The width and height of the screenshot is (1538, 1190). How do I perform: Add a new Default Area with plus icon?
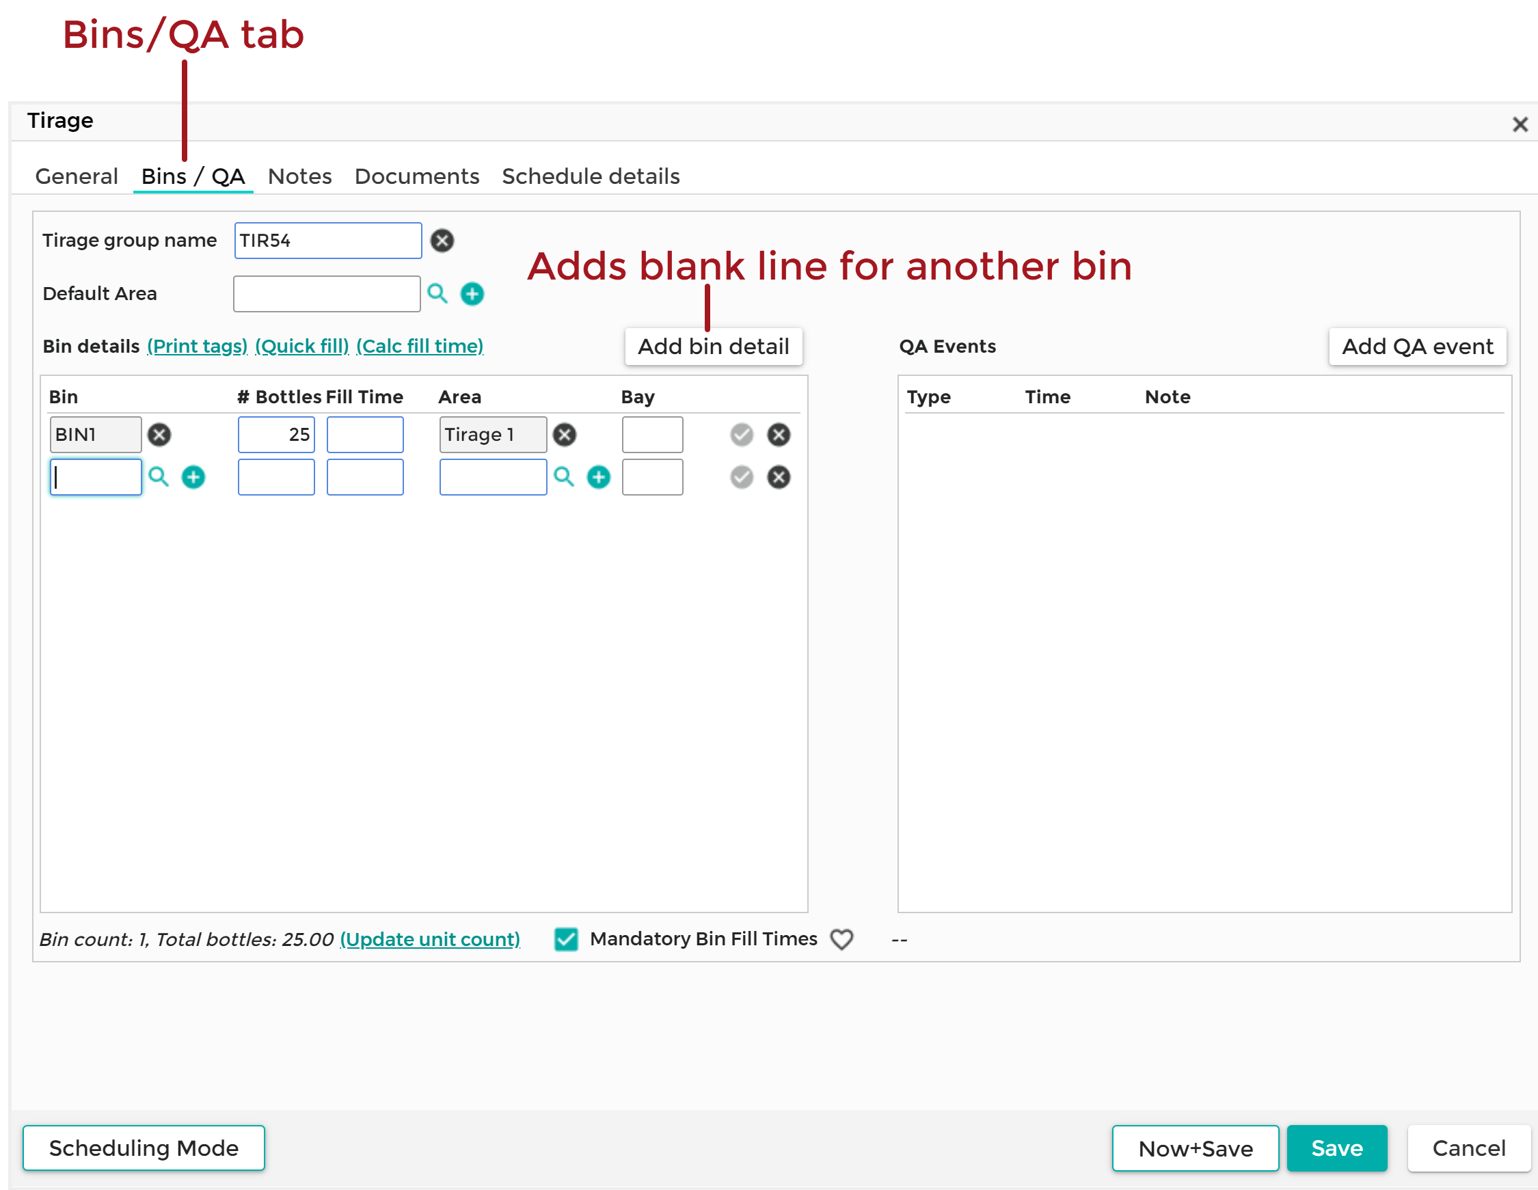tap(472, 294)
